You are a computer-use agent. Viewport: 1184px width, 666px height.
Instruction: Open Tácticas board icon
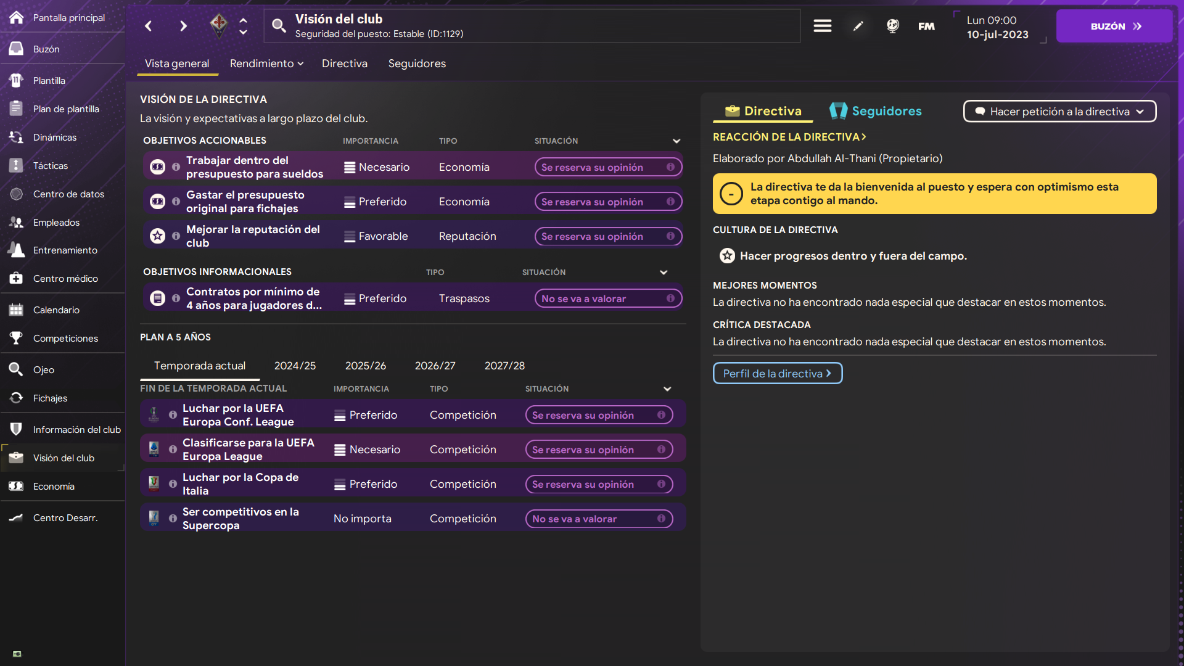click(x=17, y=165)
